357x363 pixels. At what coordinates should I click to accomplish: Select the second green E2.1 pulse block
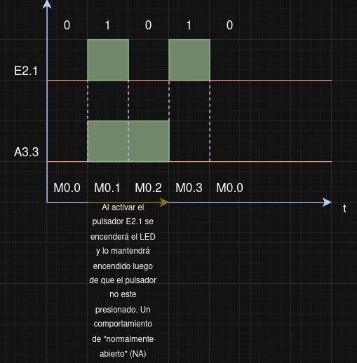click(189, 60)
